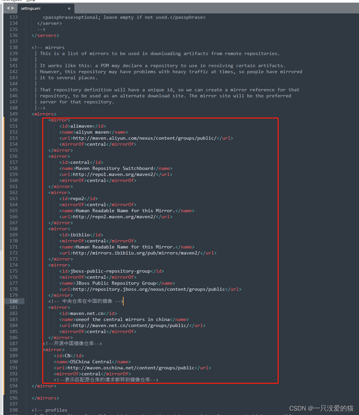Screen dimensions: 359x415
Task: Click the 开源中国镜像仓库 comment line
Action: click(x=72, y=343)
